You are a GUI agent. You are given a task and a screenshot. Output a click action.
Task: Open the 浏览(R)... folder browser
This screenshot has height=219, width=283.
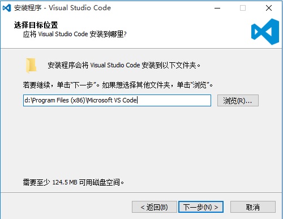pos(238,101)
